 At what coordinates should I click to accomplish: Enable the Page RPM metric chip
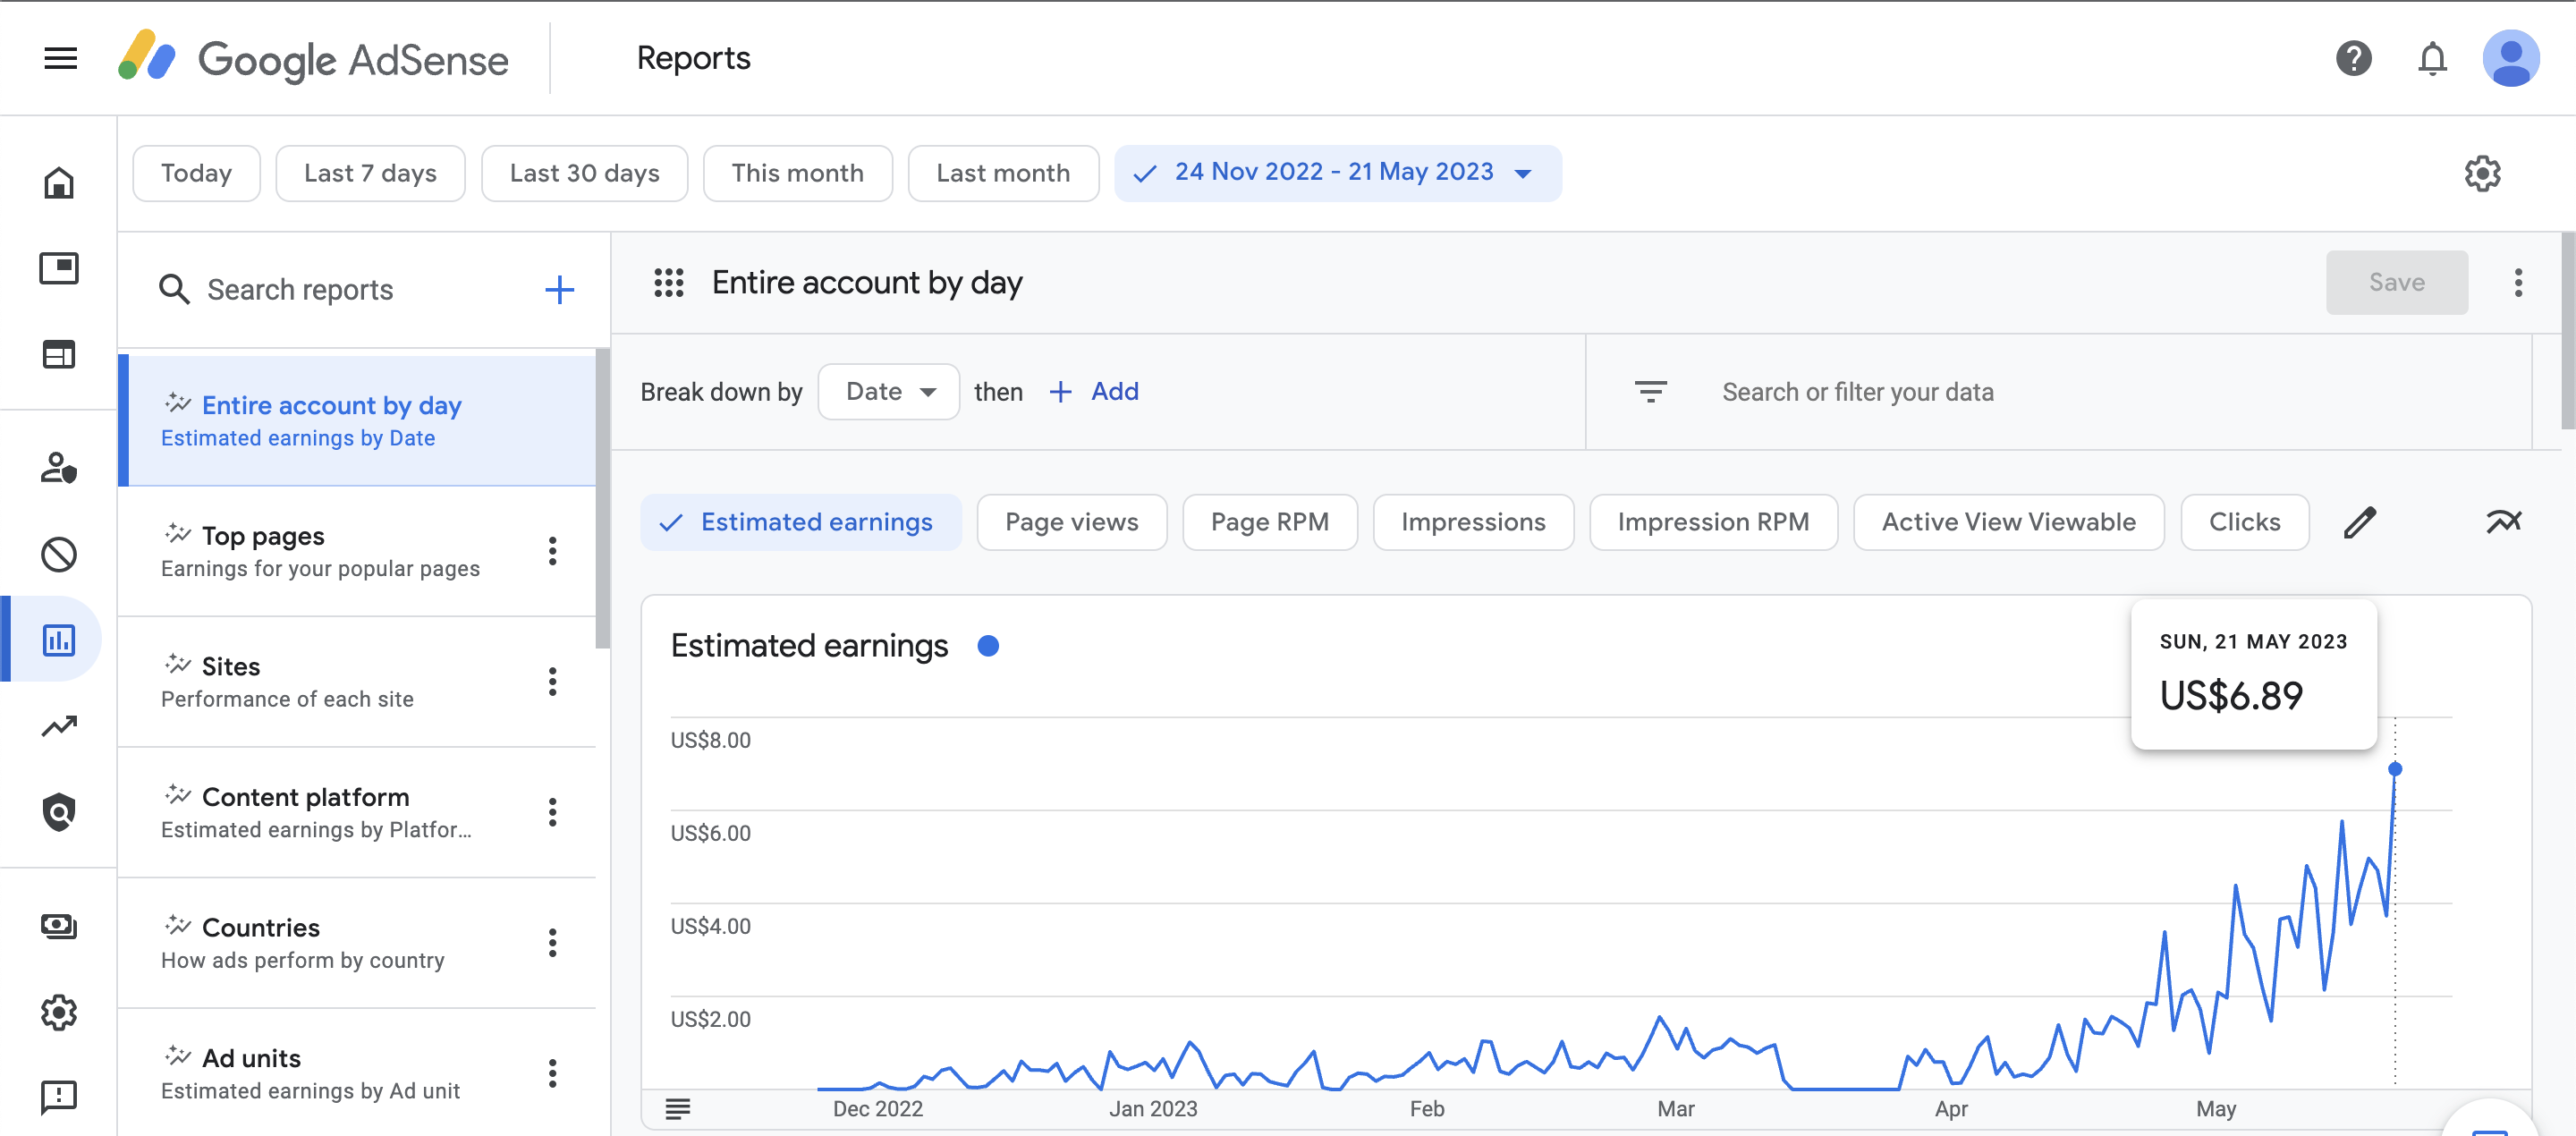point(1269,522)
